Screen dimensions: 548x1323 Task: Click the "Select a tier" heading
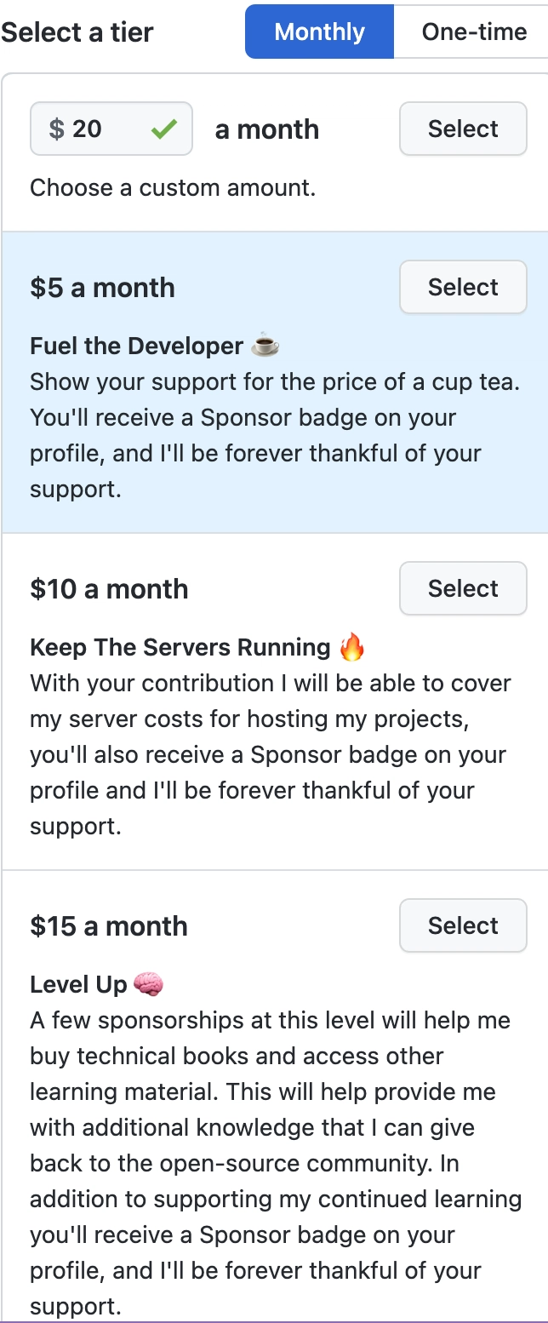tap(77, 32)
